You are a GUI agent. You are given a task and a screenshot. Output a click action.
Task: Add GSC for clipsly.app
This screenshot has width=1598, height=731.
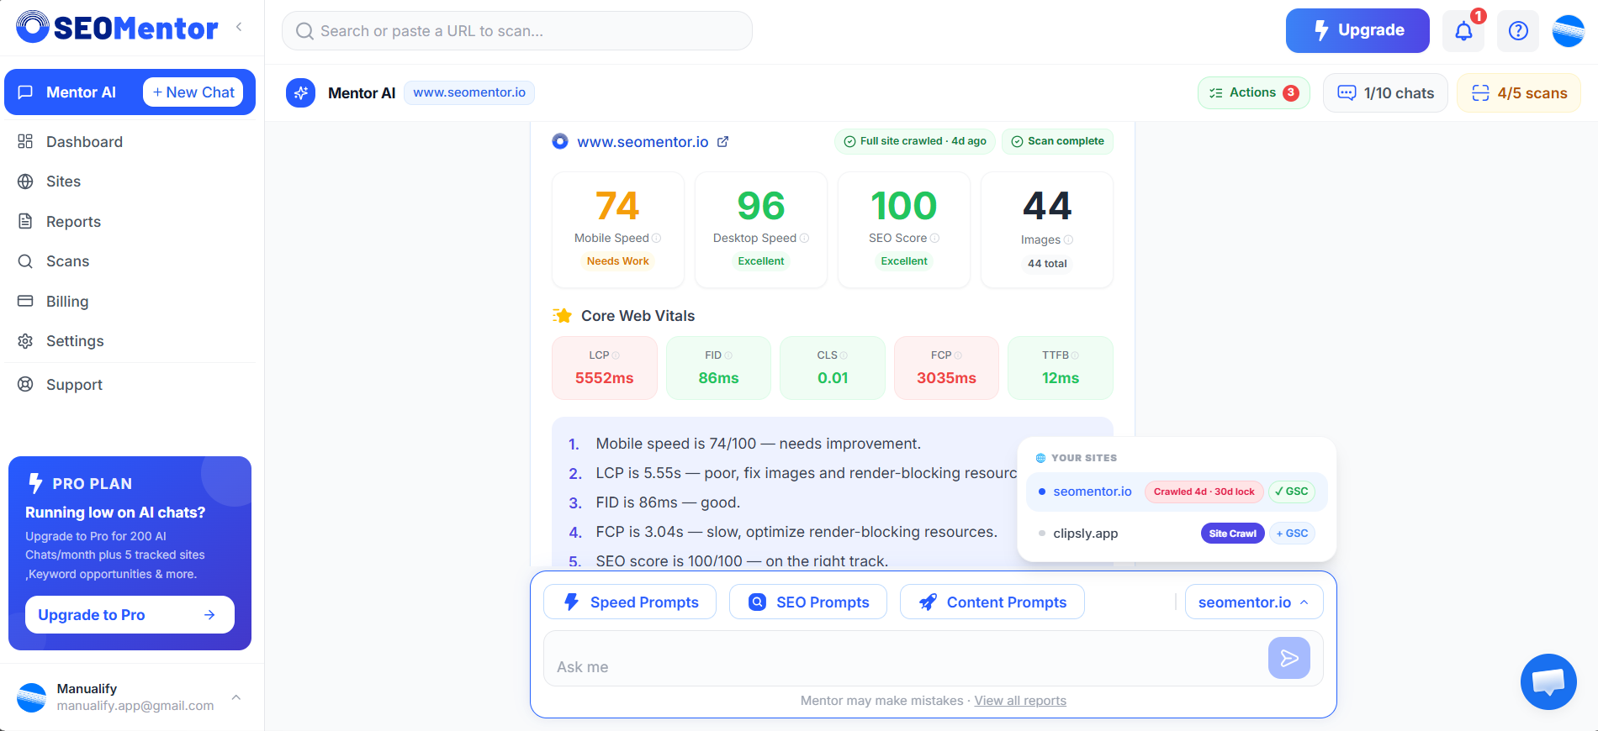tap(1292, 534)
